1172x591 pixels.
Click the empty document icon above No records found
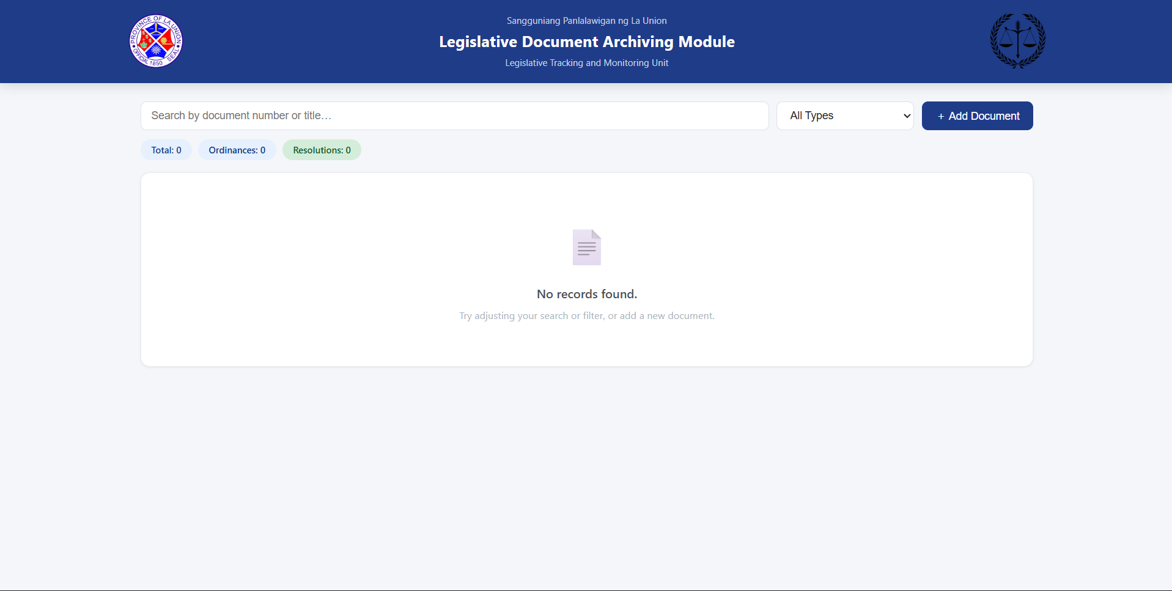[587, 247]
